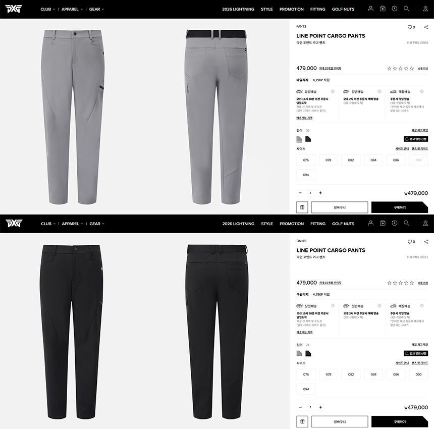The width and height of the screenshot is (434, 429).
Task: Increase quantity with plus on gray pants
Action: click(x=320, y=193)
